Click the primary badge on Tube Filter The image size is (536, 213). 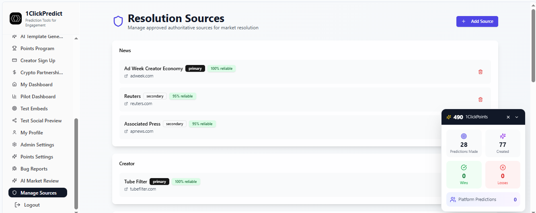[159, 182]
